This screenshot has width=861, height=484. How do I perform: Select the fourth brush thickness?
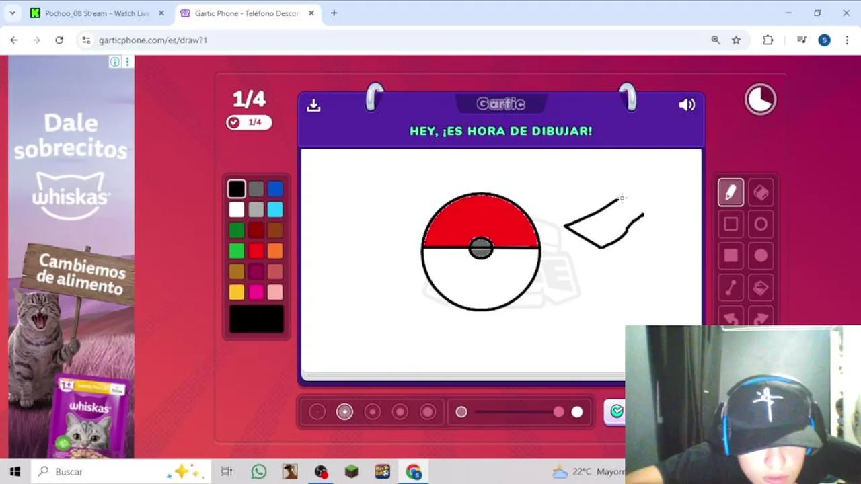(x=400, y=412)
